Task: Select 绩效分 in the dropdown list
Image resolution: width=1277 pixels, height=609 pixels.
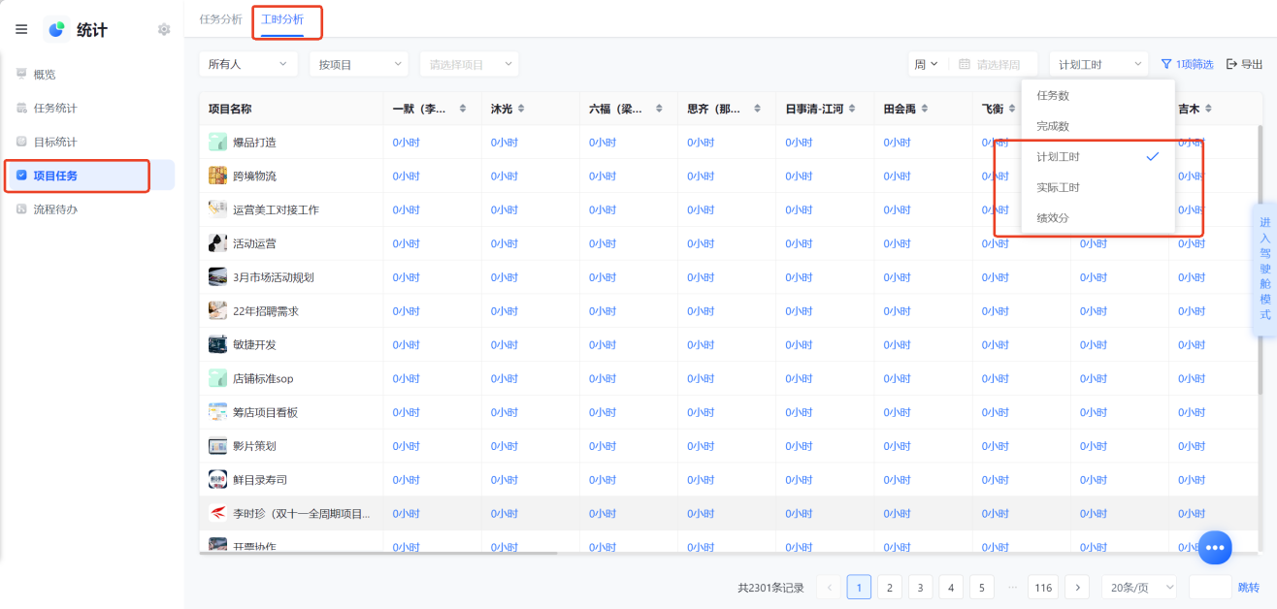Action: tap(1098, 217)
